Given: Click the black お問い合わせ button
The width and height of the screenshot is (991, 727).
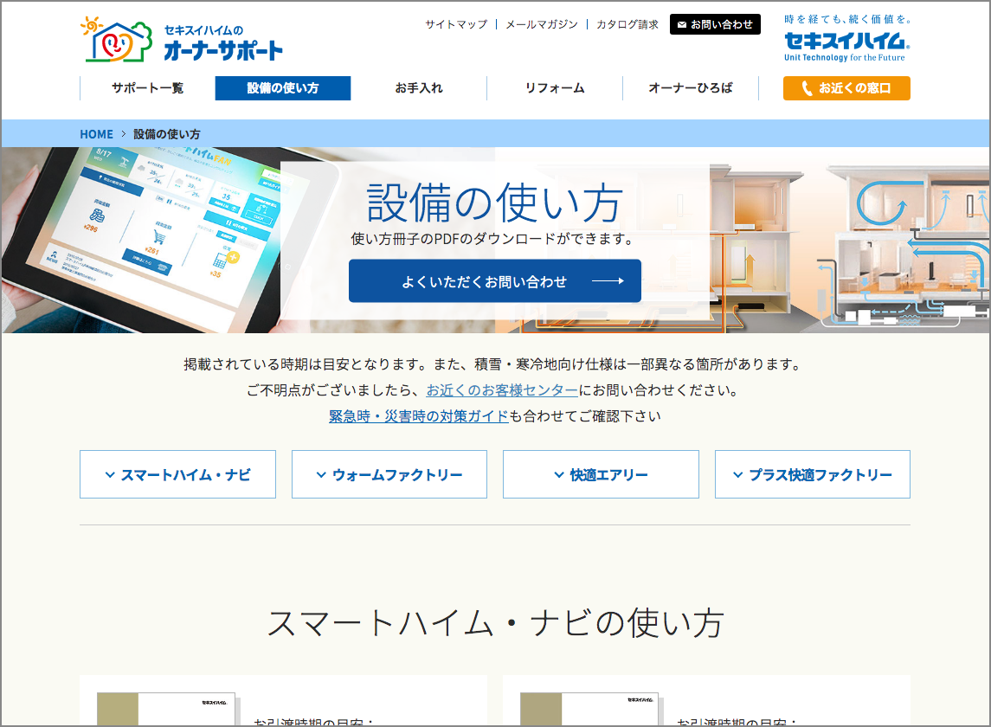Looking at the screenshot, I should [715, 24].
